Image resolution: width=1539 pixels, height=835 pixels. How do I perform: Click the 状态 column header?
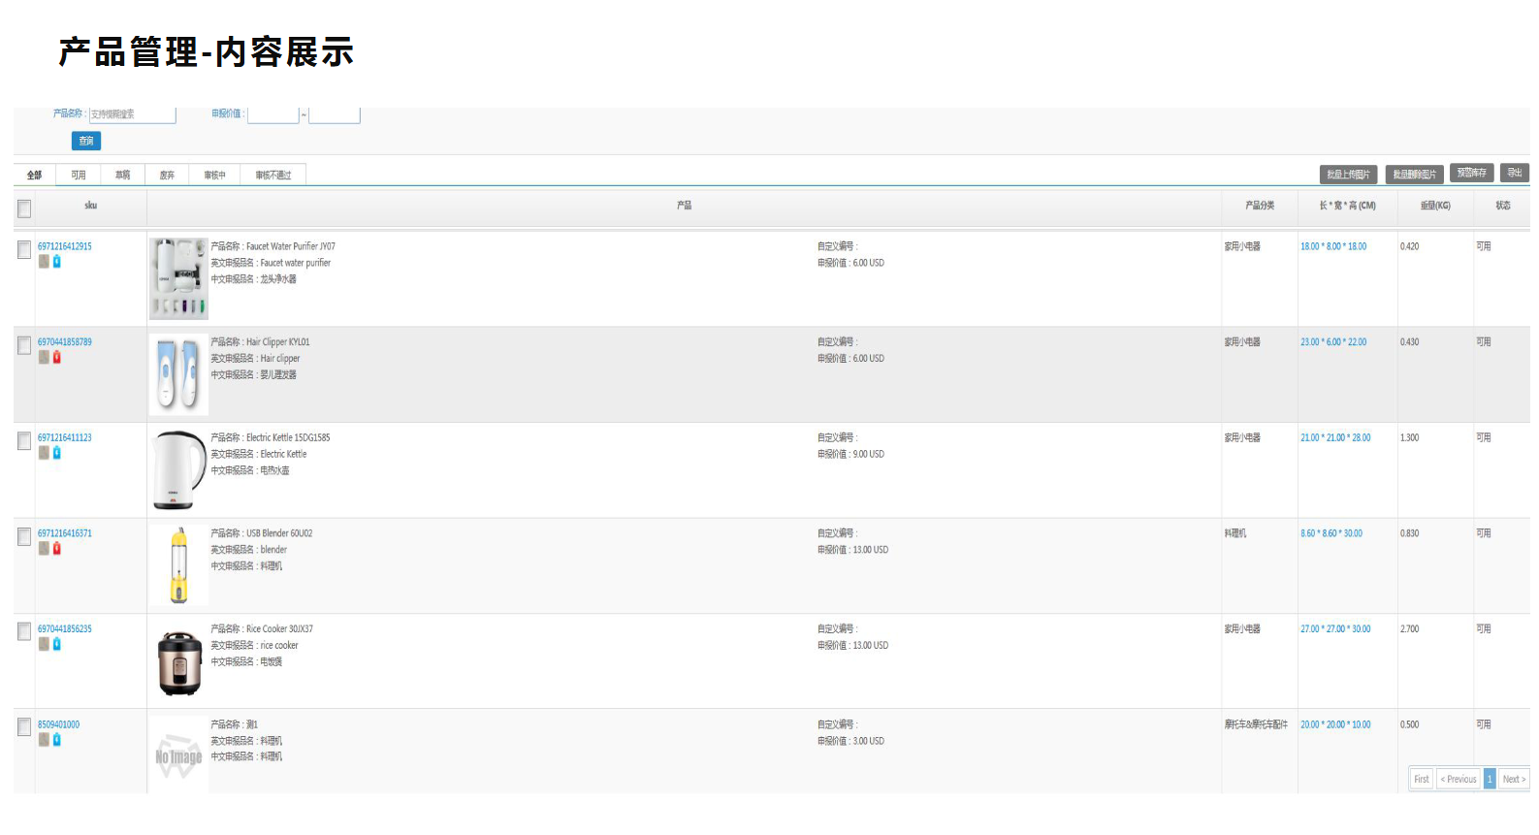(1503, 206)
